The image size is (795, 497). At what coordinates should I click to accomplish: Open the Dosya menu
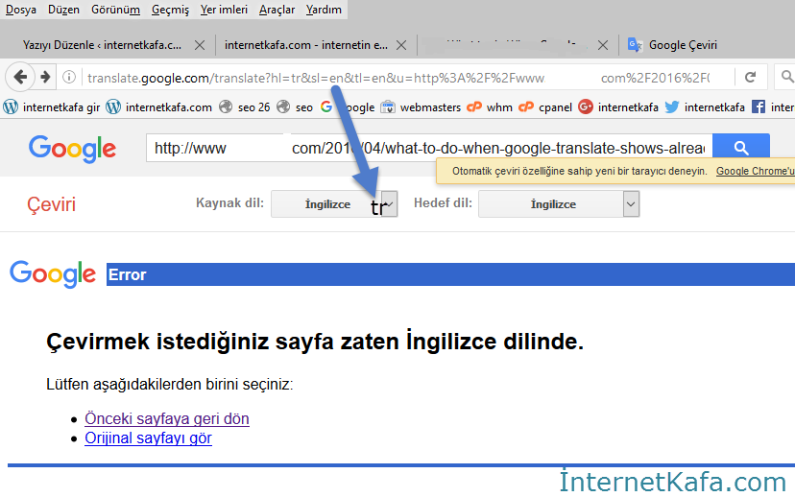(x=21, y=10)
